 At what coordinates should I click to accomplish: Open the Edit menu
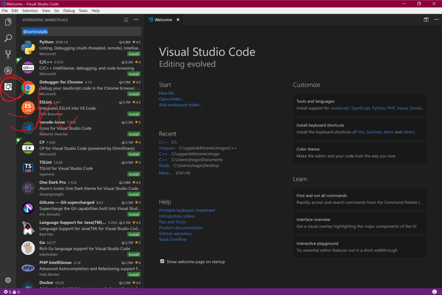15,11
